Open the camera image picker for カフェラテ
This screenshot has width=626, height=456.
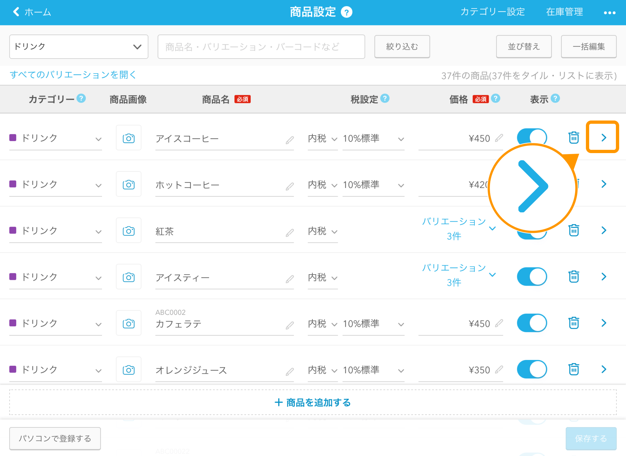pyautogui.click(x=128, y=323)
